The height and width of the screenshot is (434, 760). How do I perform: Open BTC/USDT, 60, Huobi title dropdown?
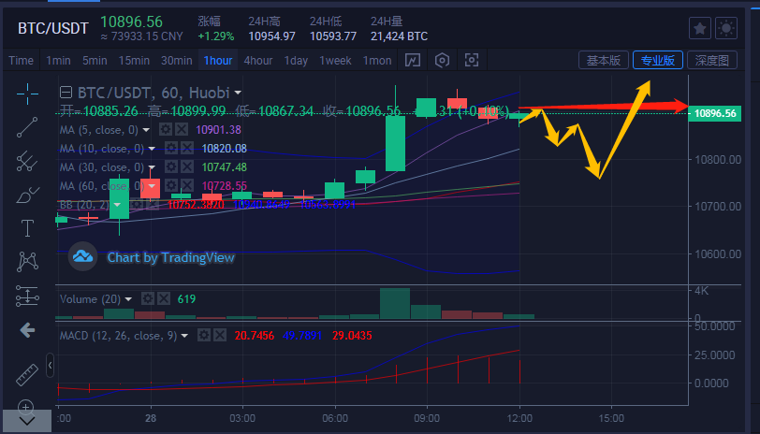[x=238, y=93]
